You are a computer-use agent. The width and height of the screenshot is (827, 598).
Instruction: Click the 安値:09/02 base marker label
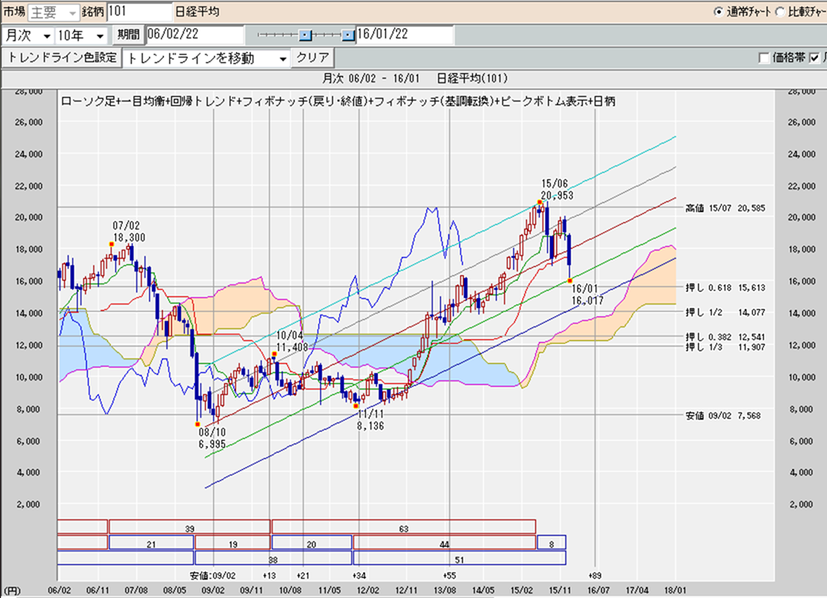click(213, 575)
